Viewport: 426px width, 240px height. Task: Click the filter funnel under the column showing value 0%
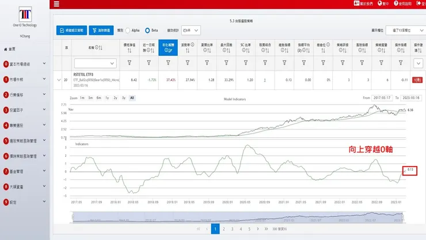tap(323, 63)
